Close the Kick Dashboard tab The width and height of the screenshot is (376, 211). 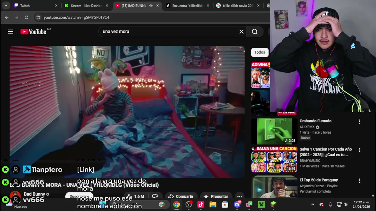[107, 6]
